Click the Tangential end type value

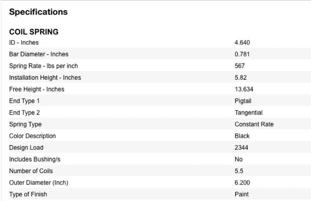[x=249, y=113]
